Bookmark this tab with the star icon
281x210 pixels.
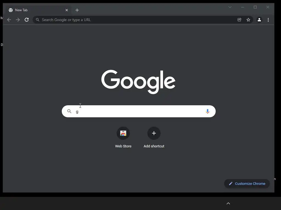[x=248, y=20]
